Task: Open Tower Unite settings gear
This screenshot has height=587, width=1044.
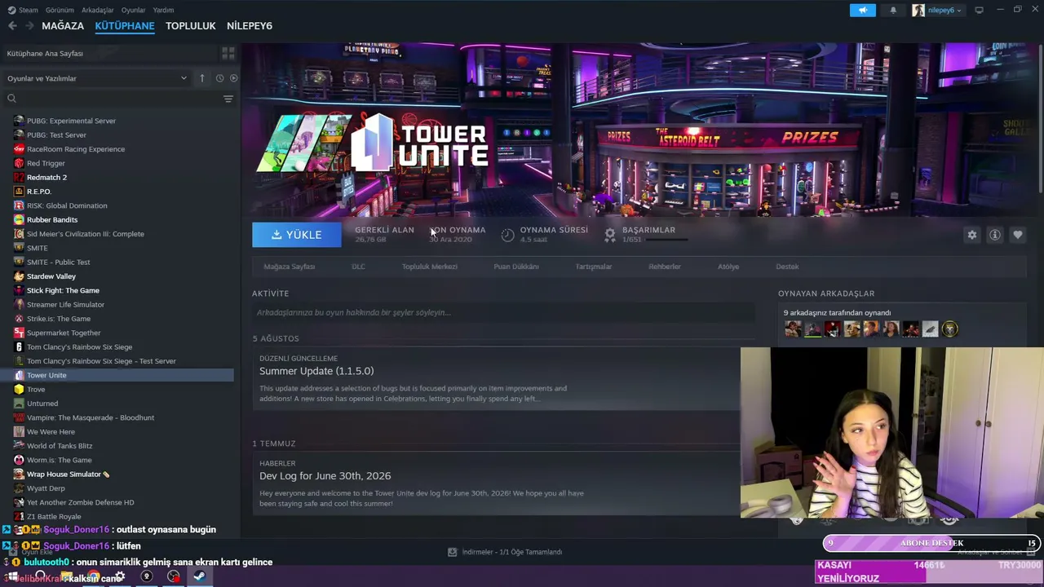Action: 972,235
